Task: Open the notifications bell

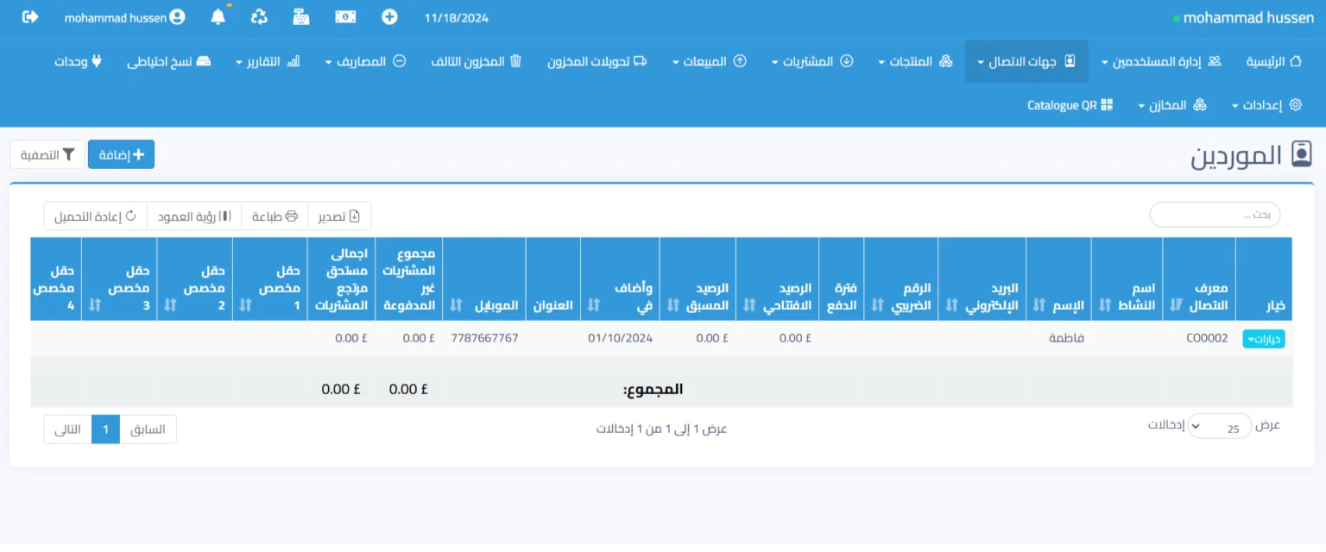Action: point(218,16)
